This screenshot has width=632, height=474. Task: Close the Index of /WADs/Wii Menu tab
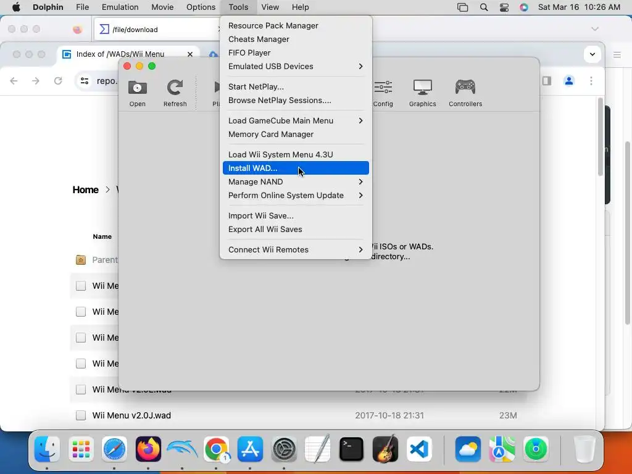(190, 54)
